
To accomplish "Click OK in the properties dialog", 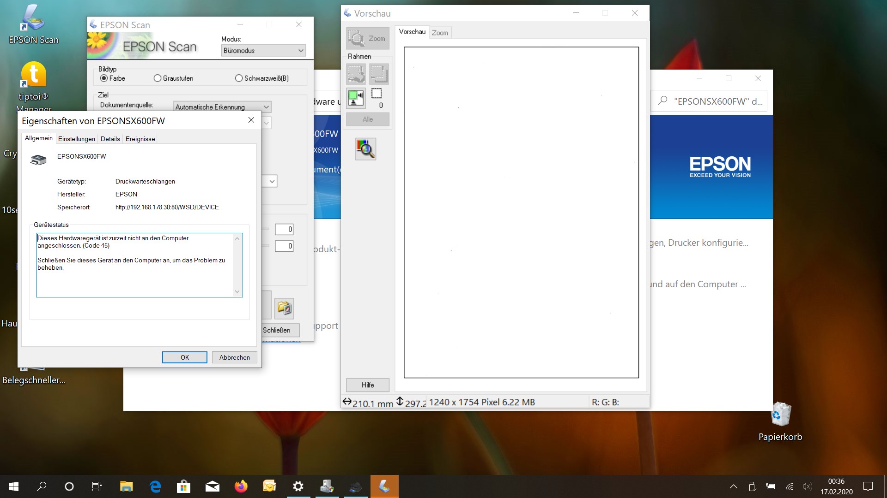I will click(x=184, y=357).
